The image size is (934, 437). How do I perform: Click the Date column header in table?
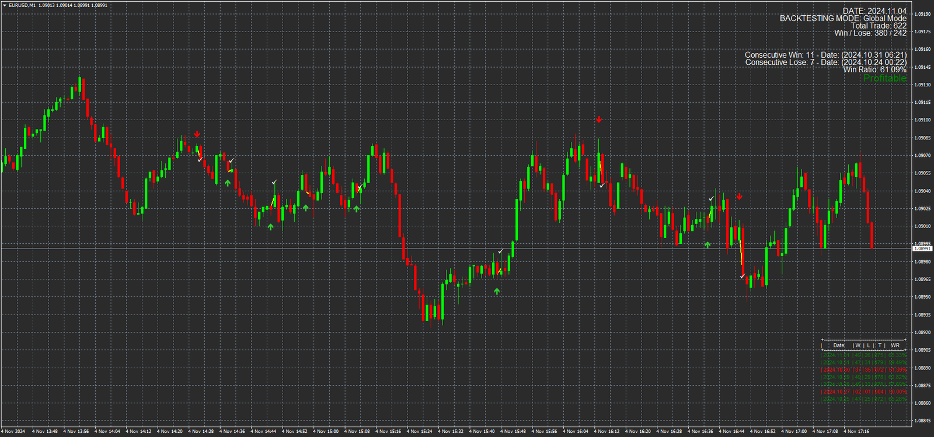point(838,345)
